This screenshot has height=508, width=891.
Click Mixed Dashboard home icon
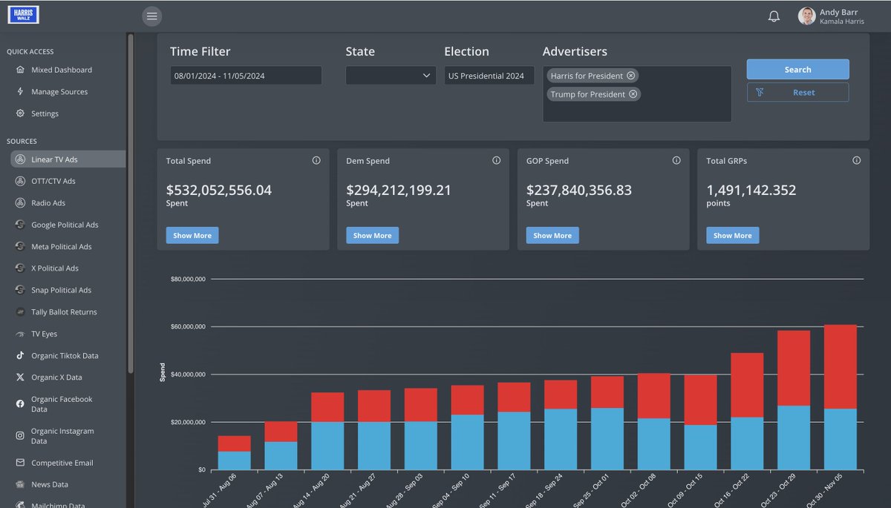click(20, 70)
